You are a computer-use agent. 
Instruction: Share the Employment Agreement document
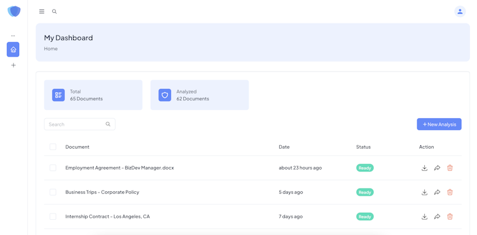(x=437, y=168)
